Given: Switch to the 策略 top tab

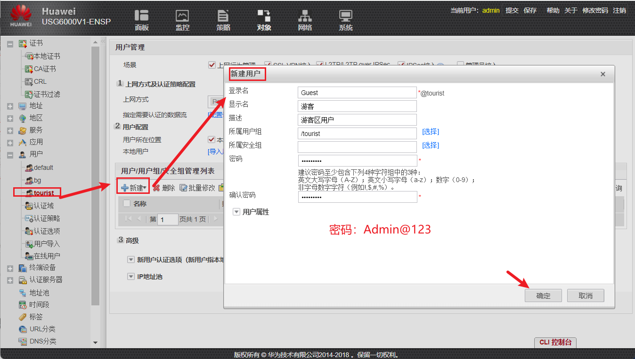Looking at the screenshot, I should pos(223,21).
